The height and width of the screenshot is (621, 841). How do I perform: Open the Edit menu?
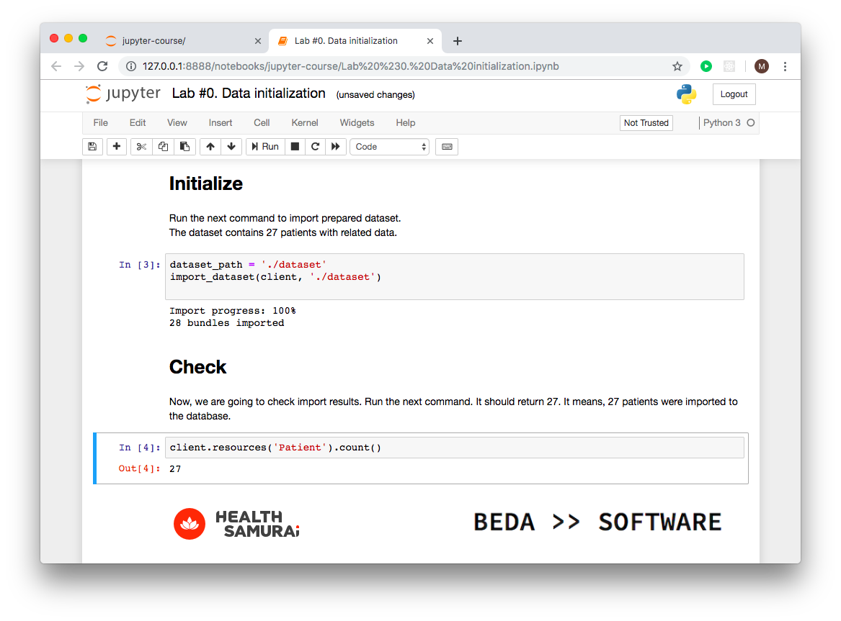(x=138, y=122)
